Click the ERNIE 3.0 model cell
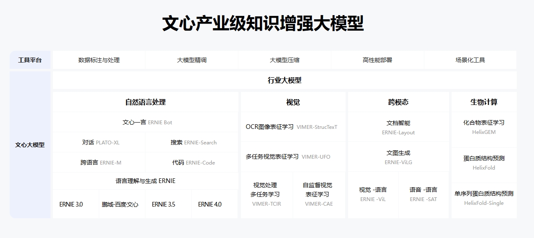534x238 pixels. (76, 204)
